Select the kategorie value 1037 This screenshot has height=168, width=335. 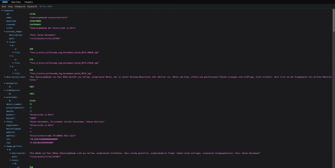pos(32,87)
